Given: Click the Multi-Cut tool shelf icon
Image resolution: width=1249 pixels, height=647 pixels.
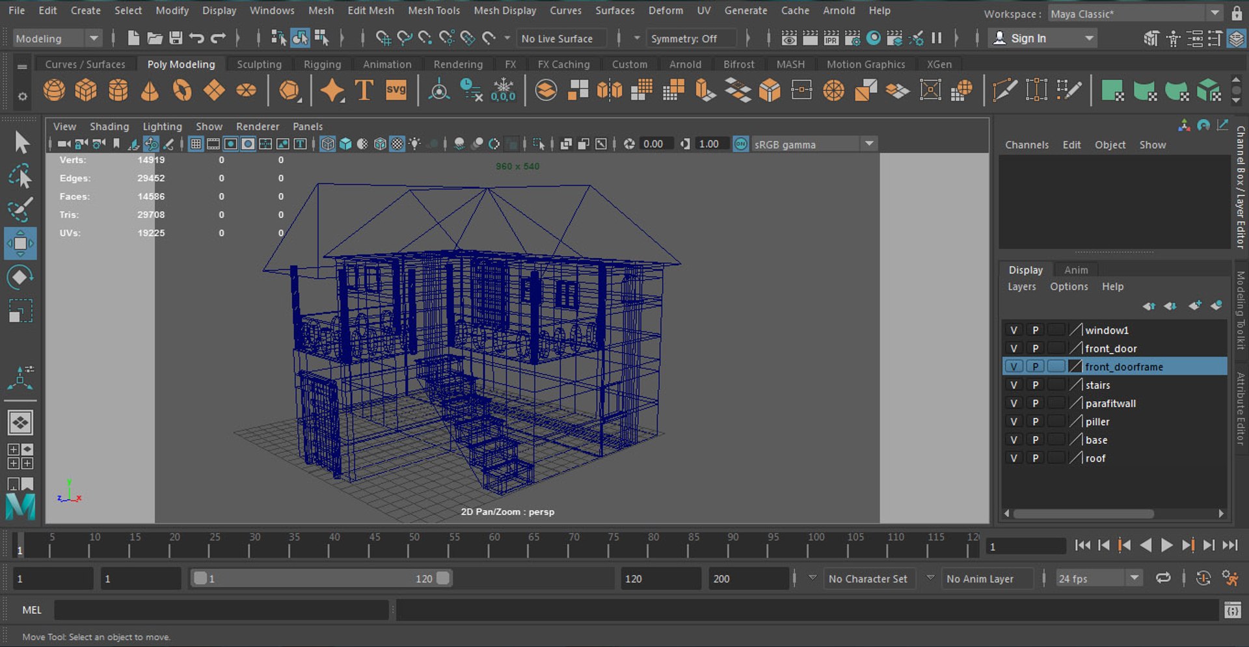Looking at the screenshot, I should 1005,90.
